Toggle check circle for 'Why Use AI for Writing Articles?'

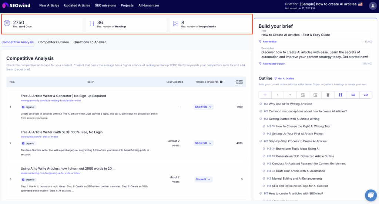point(261,104)
